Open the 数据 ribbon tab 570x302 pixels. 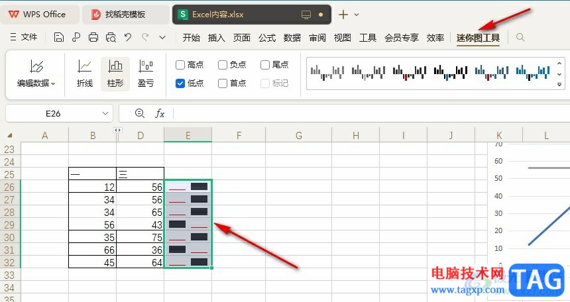(292, 38)
